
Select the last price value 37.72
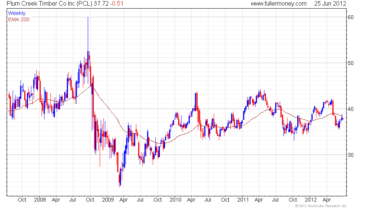pyautogui.click(x=101, y=3)
